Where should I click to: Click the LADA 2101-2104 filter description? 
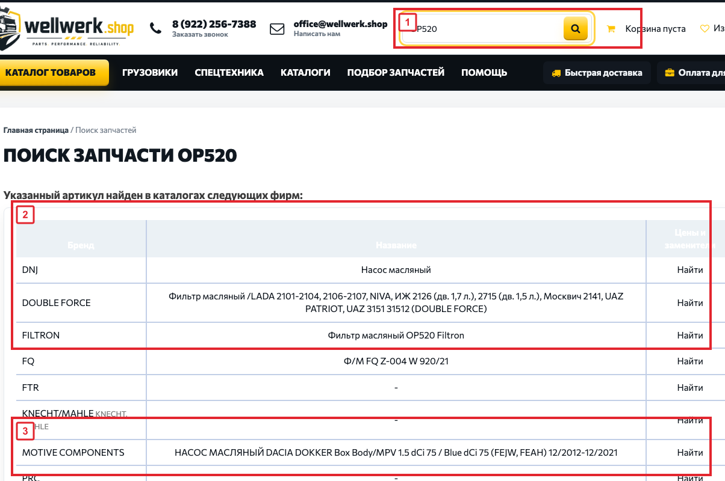click(x=396, y=302)
